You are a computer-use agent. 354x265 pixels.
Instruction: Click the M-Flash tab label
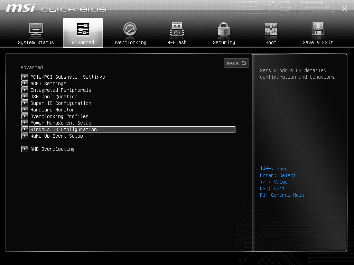point(177,42)
